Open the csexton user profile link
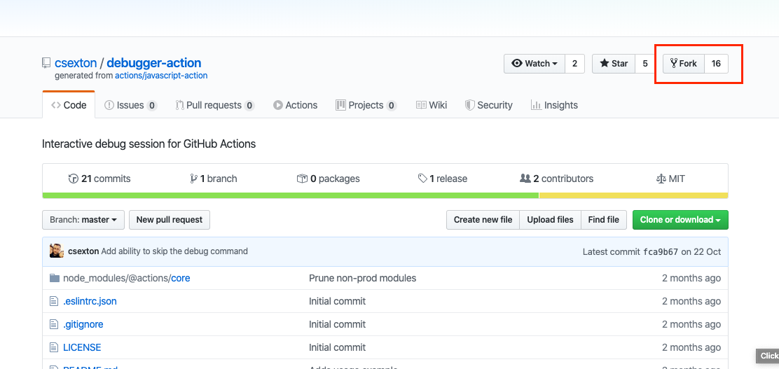779x369 pixels. 76,63
